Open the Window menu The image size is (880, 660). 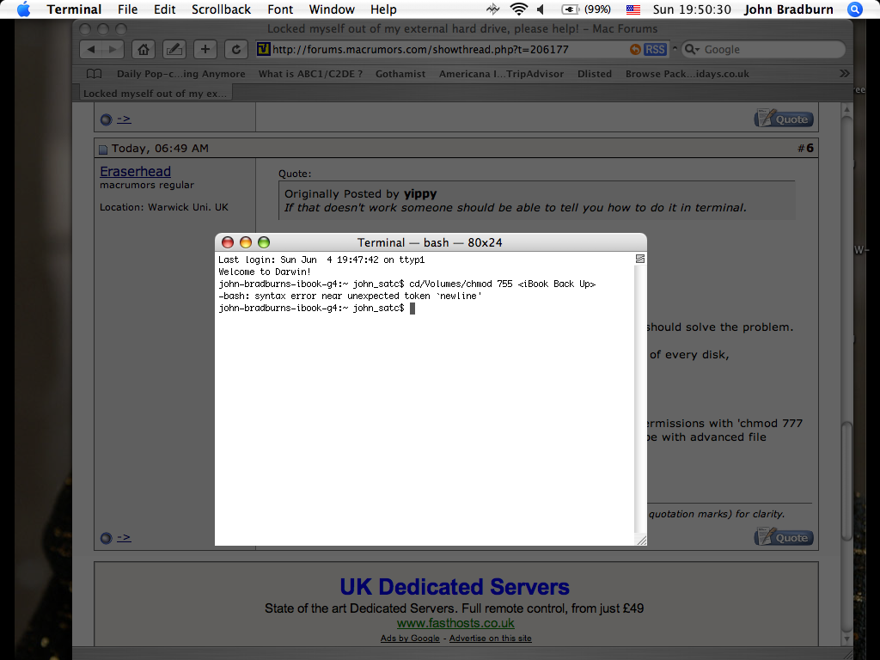click(332, 9)
